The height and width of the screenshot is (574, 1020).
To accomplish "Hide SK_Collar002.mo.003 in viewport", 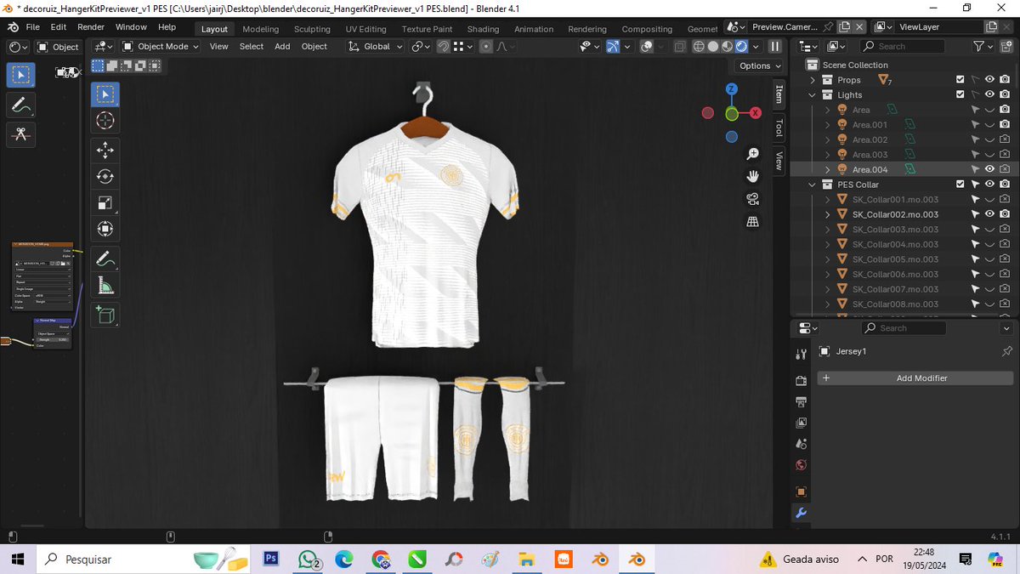I will 989,214.
